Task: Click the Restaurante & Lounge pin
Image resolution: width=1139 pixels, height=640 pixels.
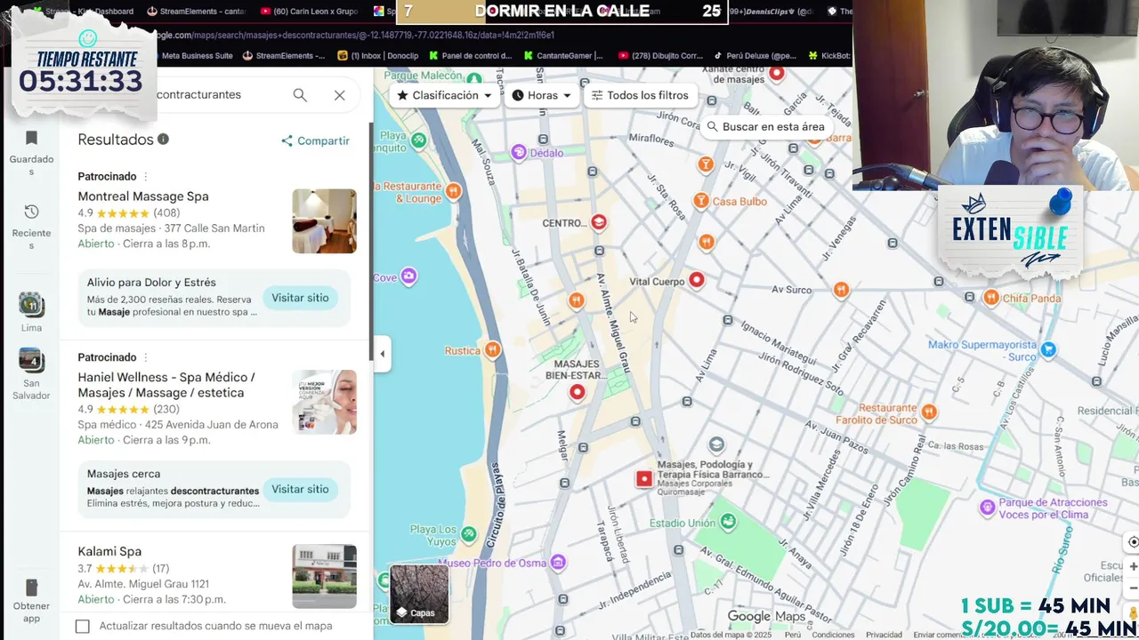Action: click(453, 190)
